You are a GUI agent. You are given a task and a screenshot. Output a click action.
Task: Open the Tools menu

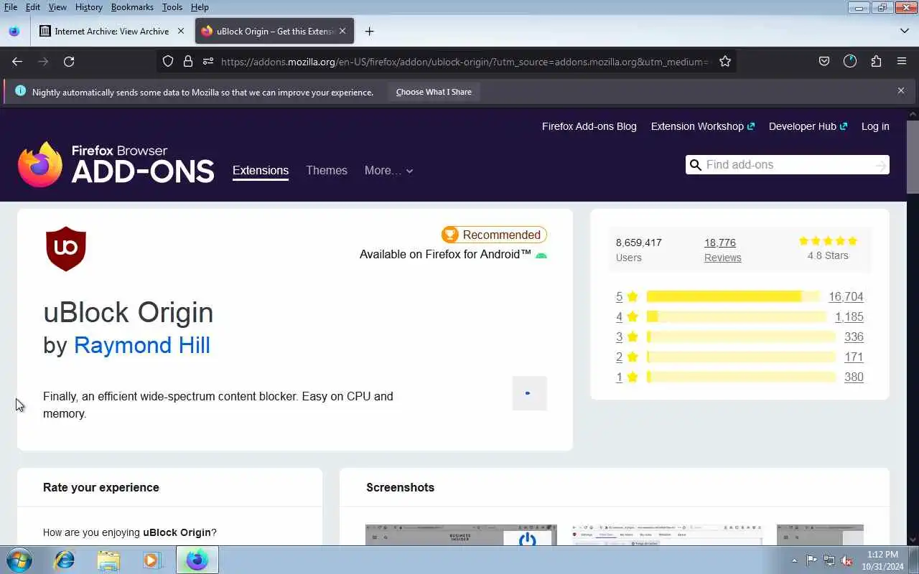[172, 7]
